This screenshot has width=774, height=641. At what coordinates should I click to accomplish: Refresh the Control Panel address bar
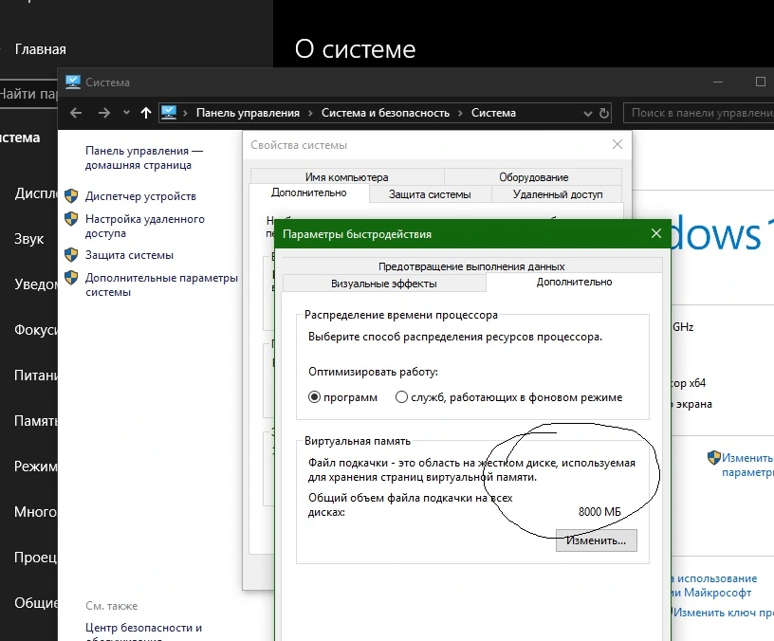604,113
